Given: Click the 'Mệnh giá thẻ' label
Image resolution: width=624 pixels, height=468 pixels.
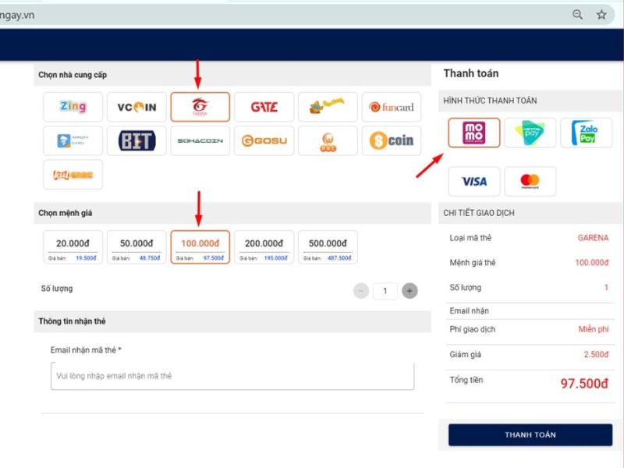Looking at the screenshot, I should tap(473, 263).
